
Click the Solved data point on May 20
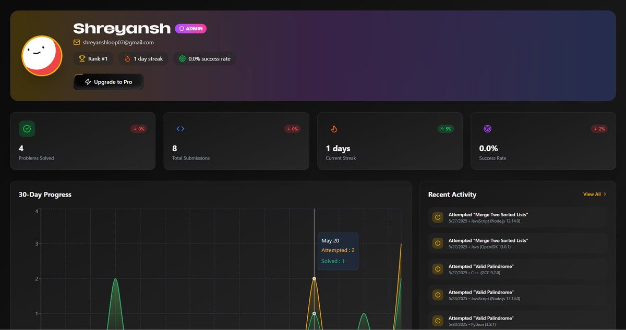(x=314, y=313)
